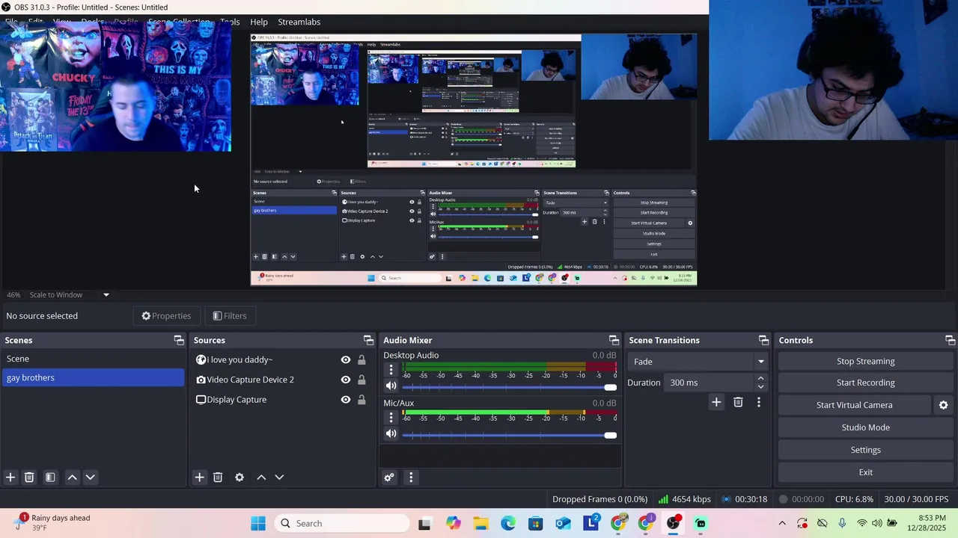Mute Desktop Audio with the speaker icon

click(x=391, y=386)
